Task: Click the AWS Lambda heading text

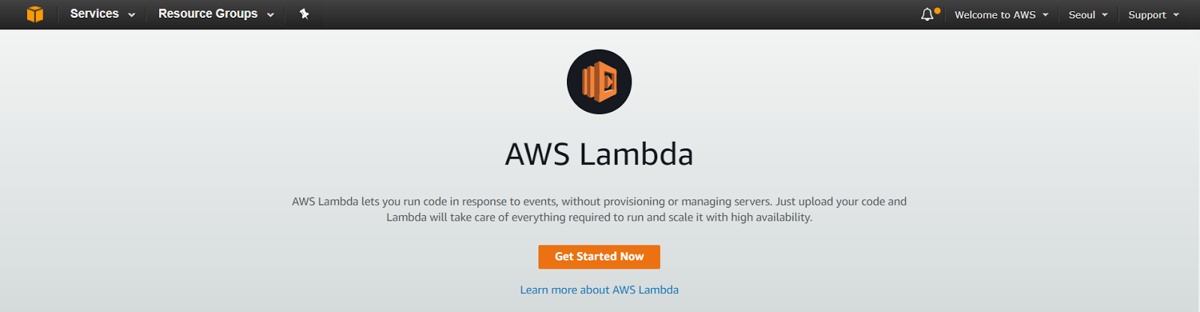Action: (599, 154)
